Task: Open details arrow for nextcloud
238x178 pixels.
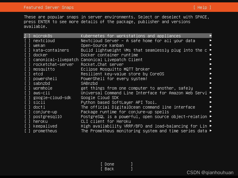Action: coord(211,40)
